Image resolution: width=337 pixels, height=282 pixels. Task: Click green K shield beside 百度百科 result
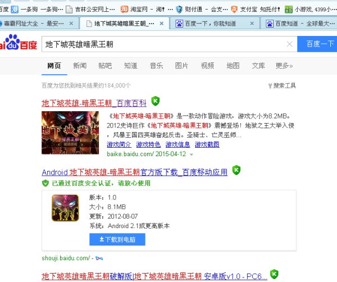coord(156,101)
